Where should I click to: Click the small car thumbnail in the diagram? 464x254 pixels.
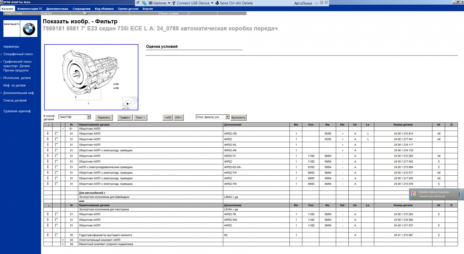tap(129, 103)
